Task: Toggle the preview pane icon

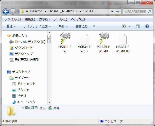Action: 138,26
